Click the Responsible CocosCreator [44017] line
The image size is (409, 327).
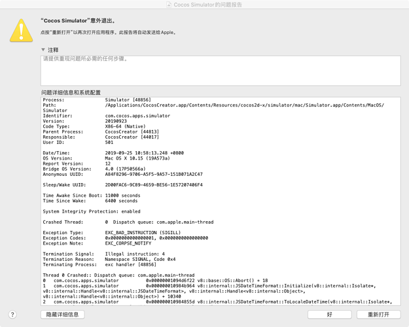pos(101,137)
